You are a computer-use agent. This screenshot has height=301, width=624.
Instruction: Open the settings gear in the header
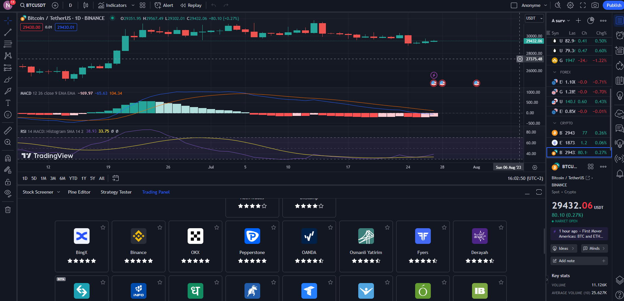(x=570, y=5)
